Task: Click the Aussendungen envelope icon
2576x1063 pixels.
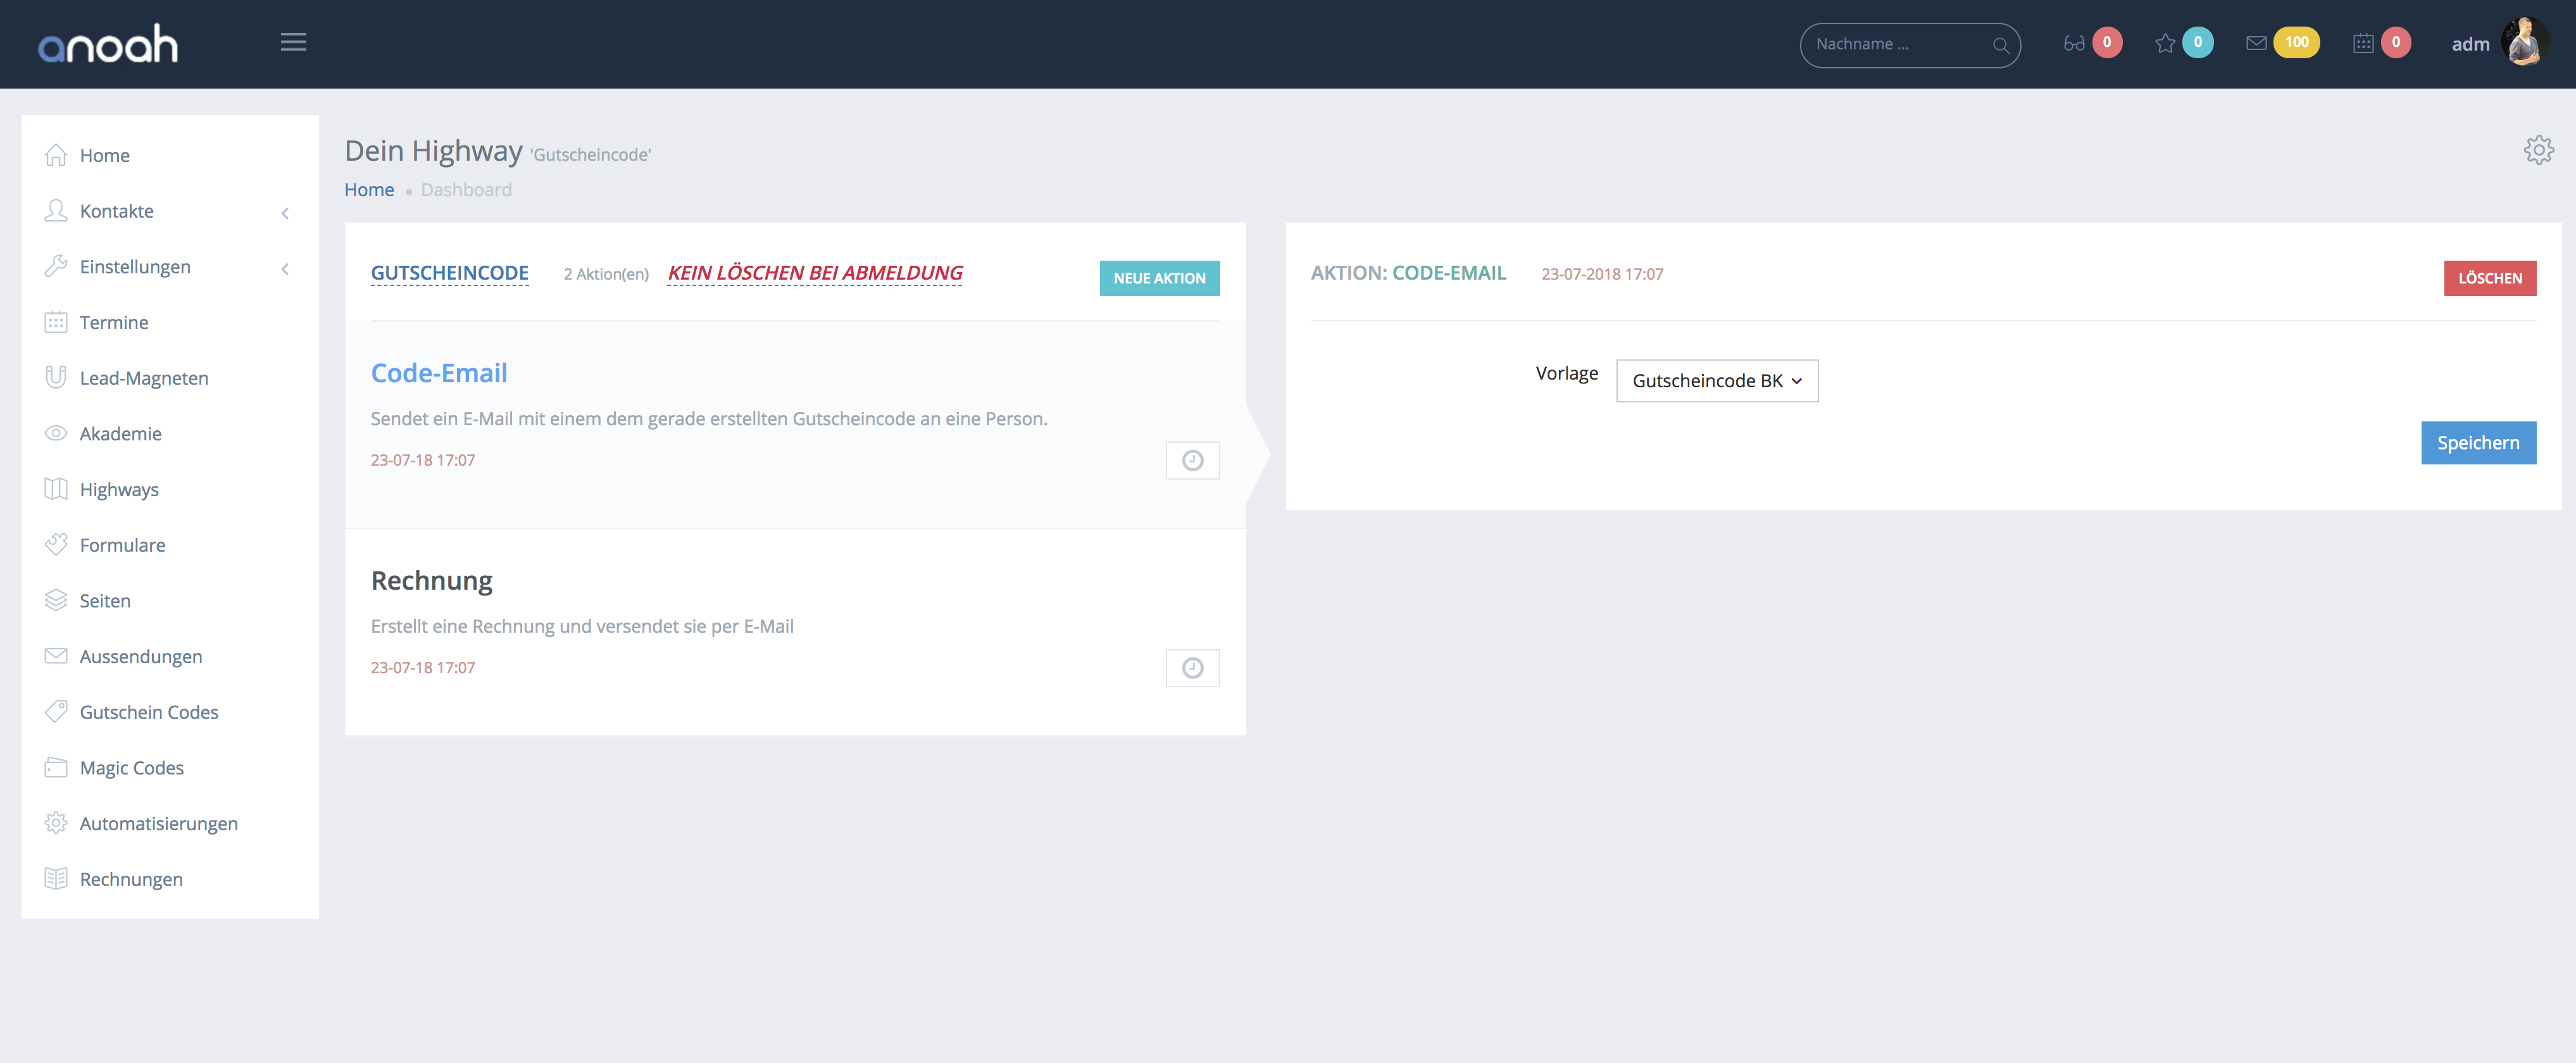Action: (56, 656)
